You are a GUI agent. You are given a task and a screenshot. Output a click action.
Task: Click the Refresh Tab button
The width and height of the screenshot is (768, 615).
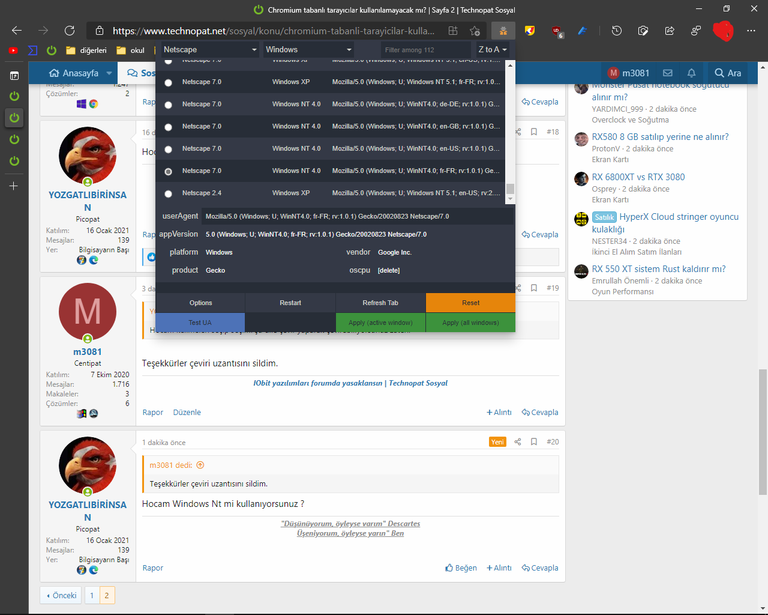tap(380, 303)
